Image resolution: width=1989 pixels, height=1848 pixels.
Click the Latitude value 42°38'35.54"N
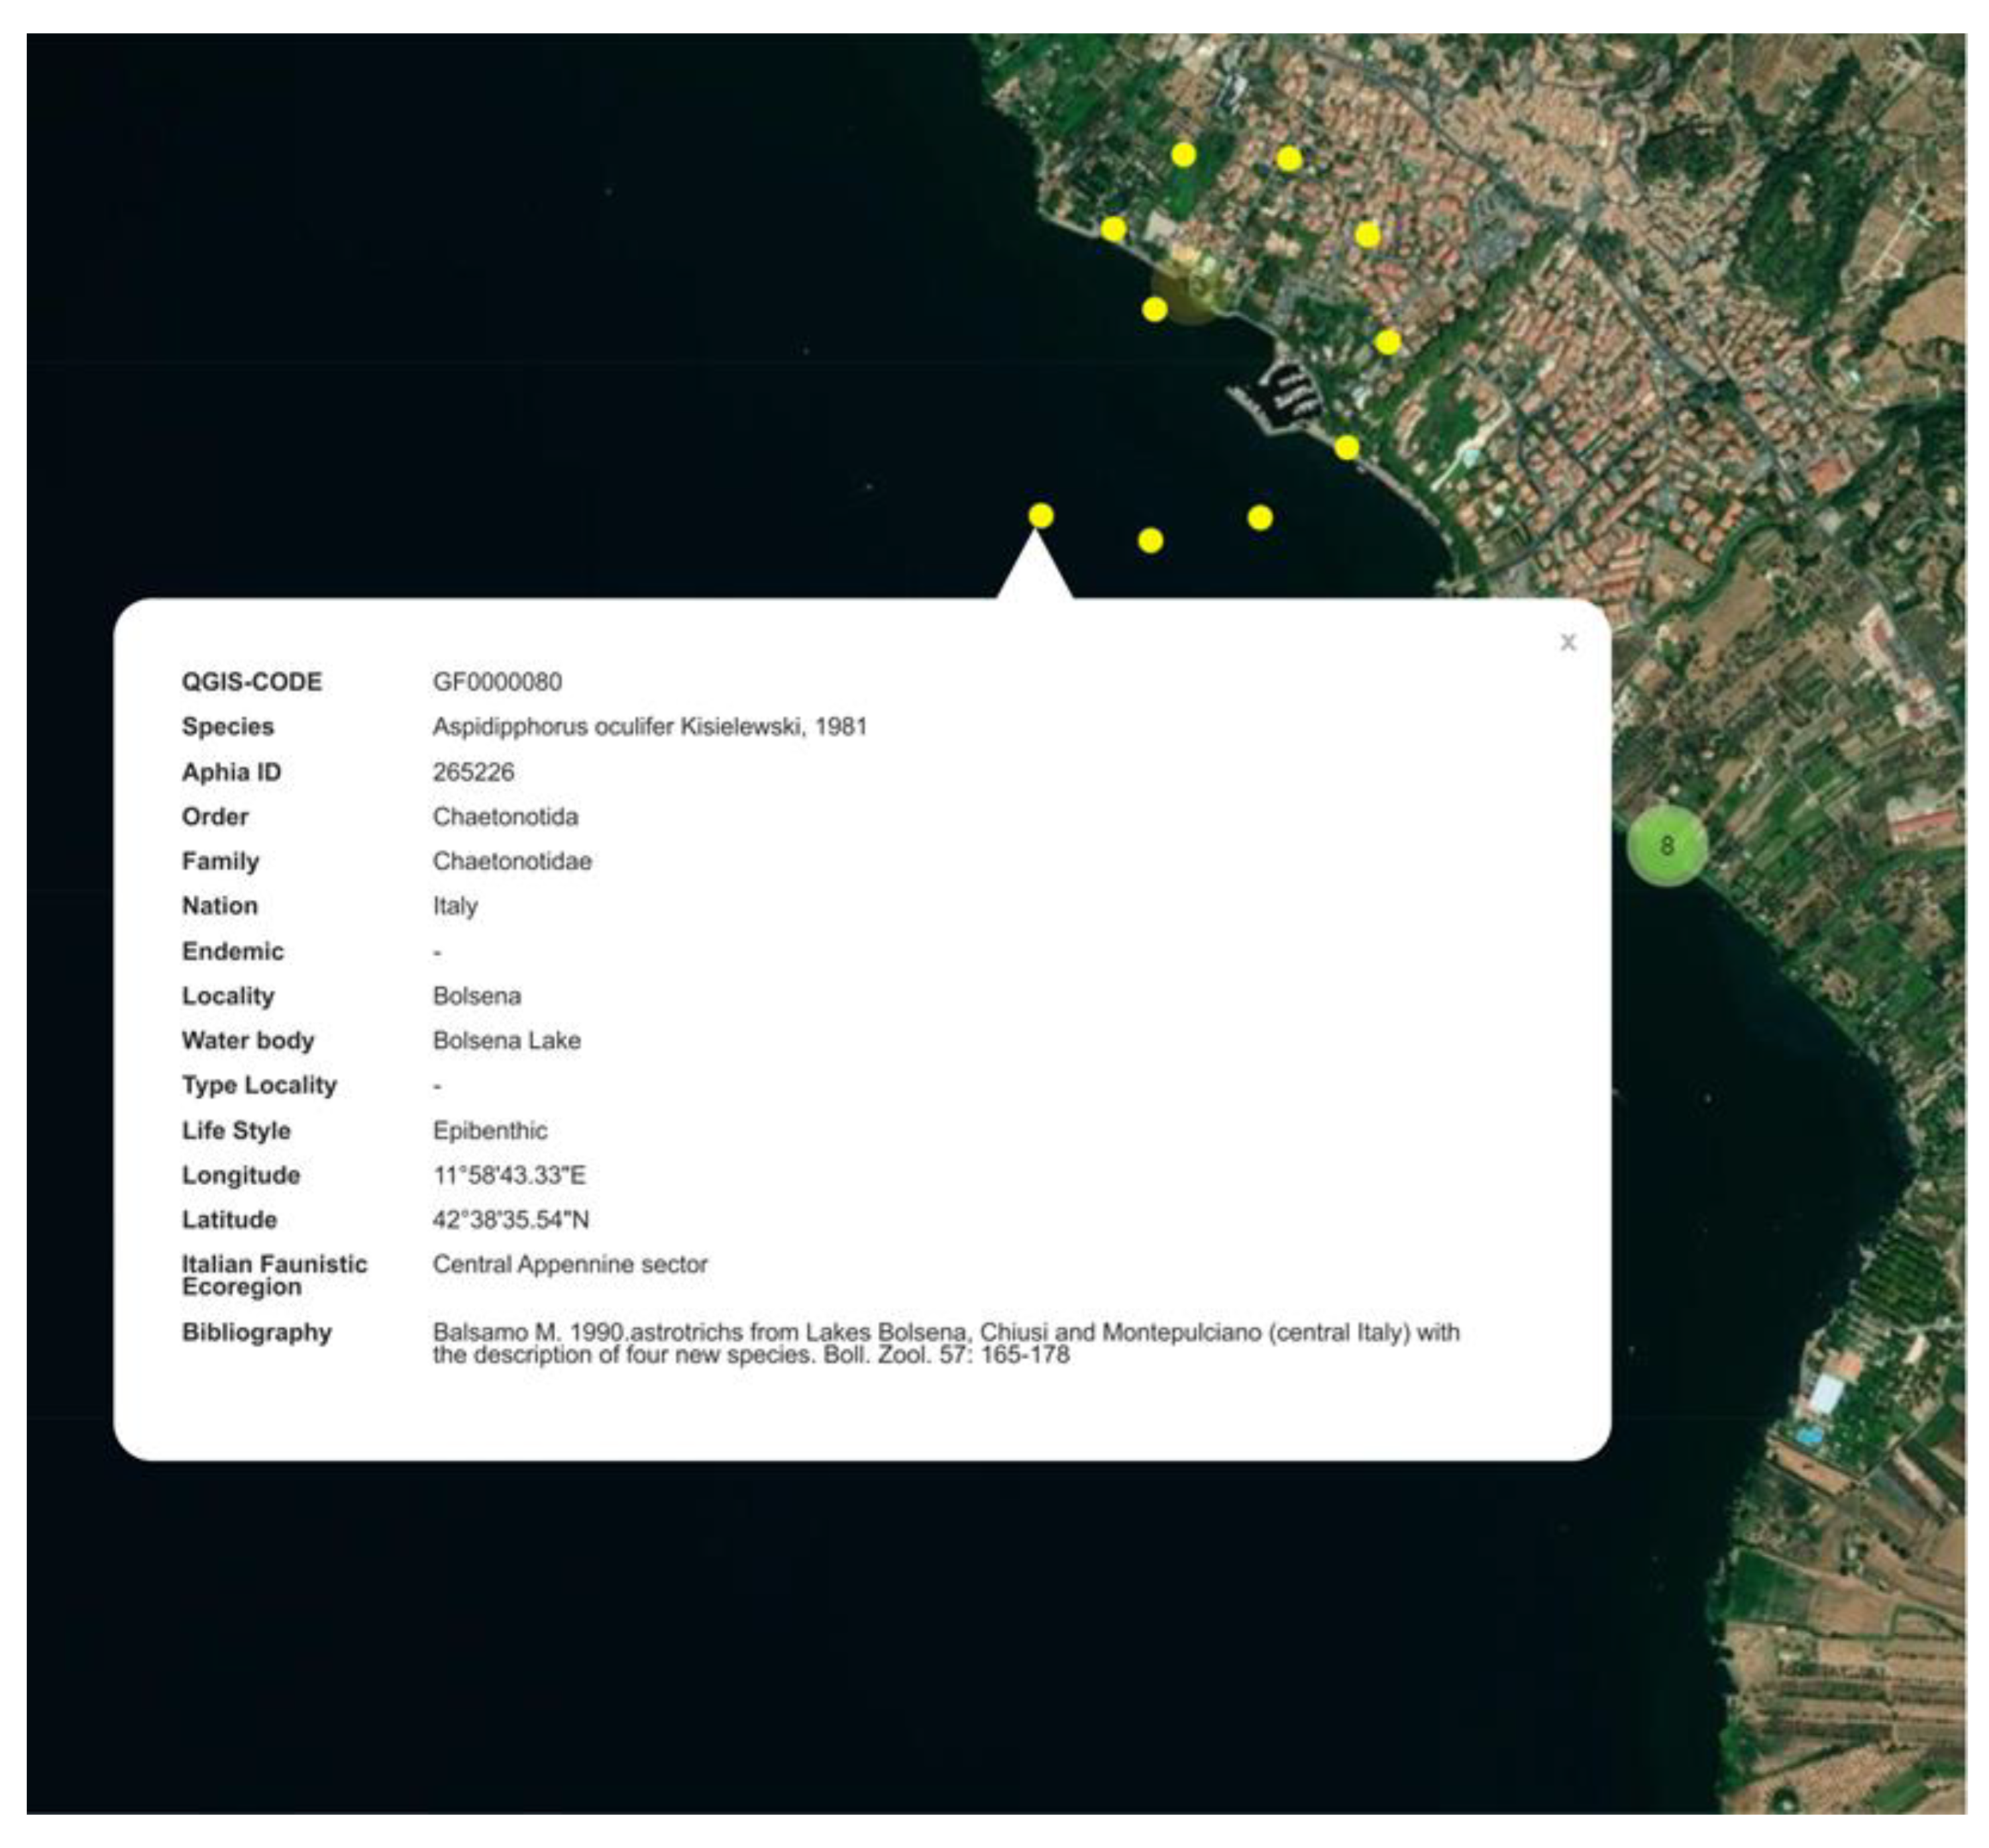[510, 1220]
